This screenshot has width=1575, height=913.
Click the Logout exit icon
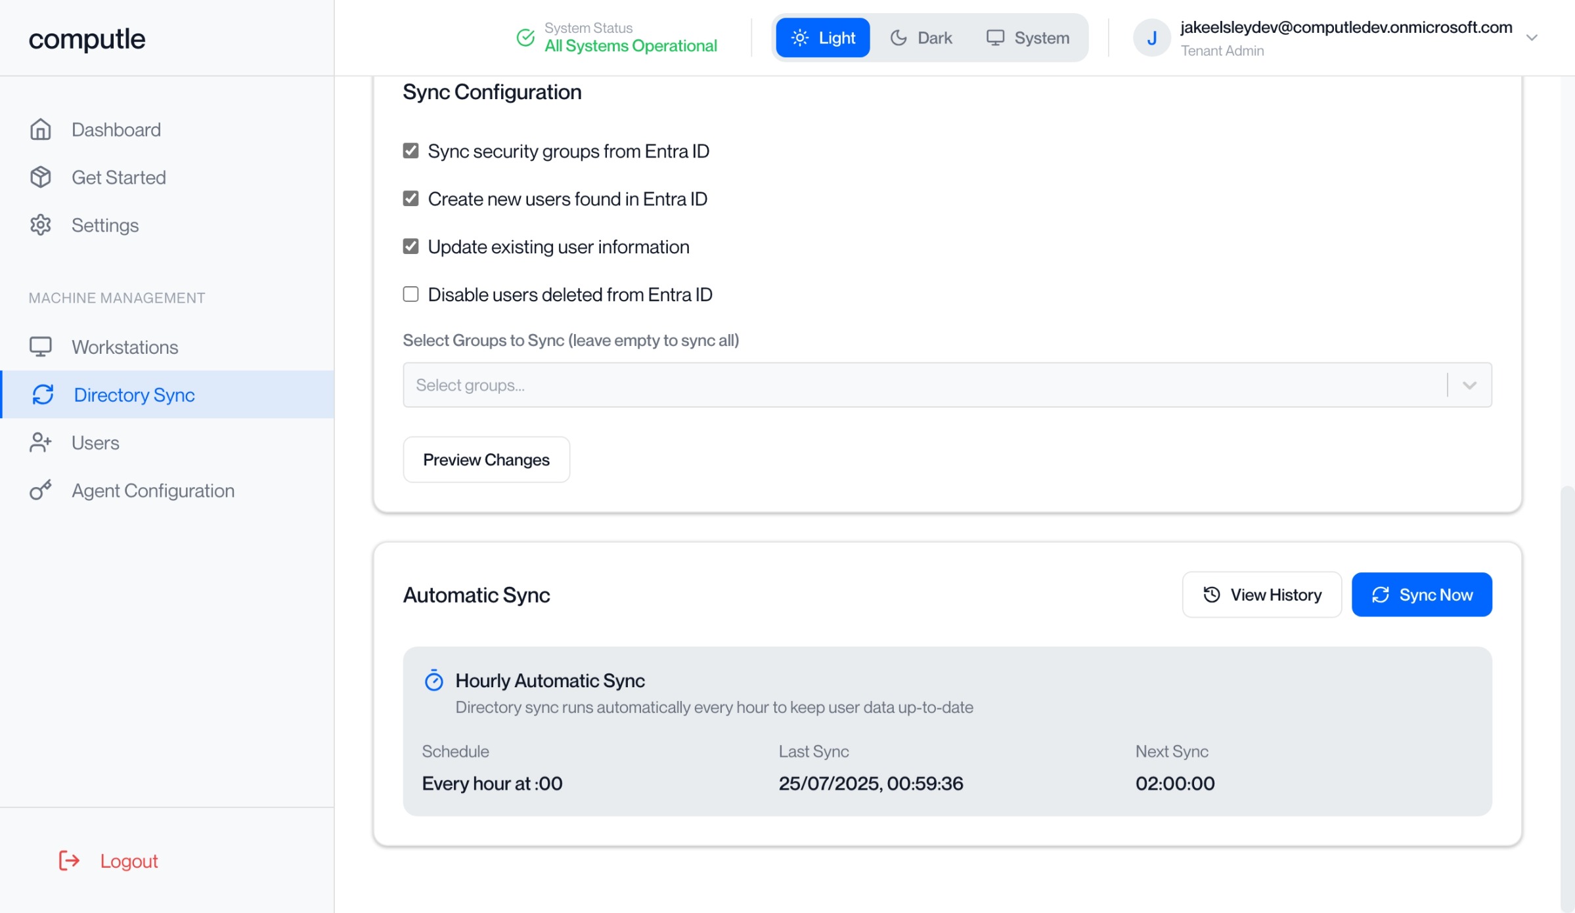point(69,860)
